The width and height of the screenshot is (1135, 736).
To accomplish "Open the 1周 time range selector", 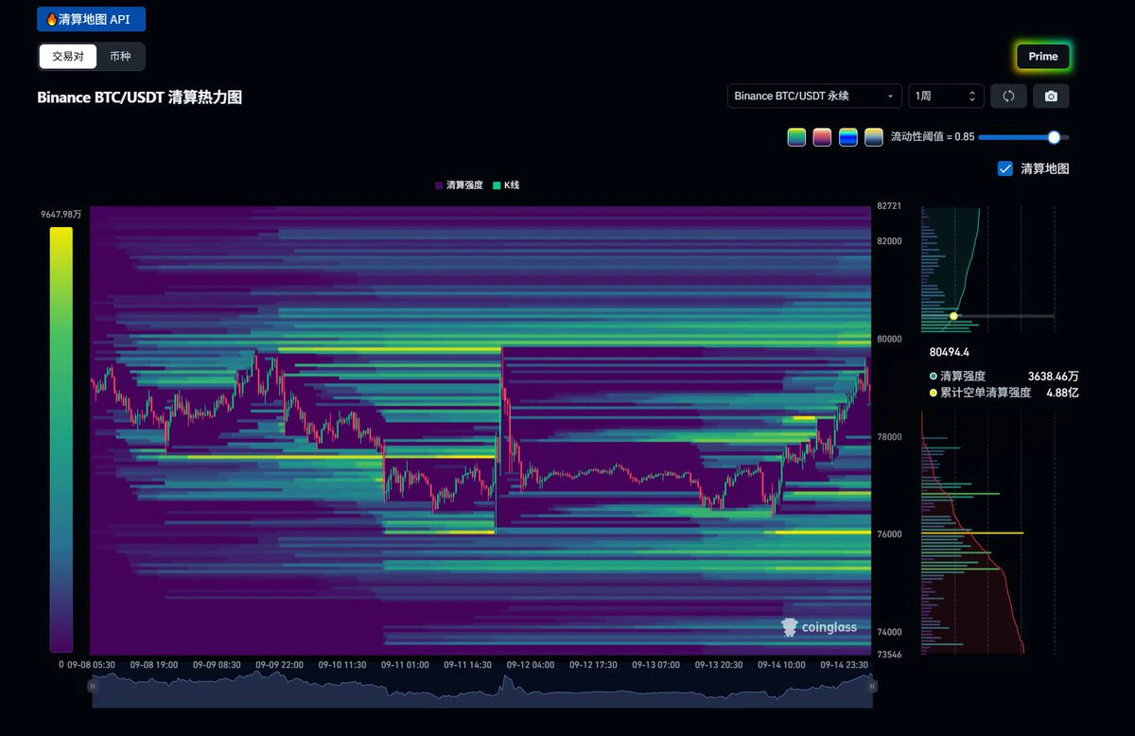I will coord(946,96).
